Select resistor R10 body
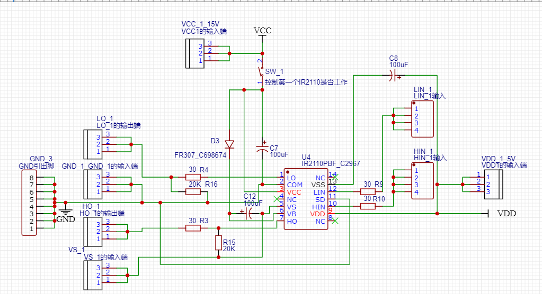Image resolution: width=542 pixels, height=294 pixels. click(x=368, y=206)
